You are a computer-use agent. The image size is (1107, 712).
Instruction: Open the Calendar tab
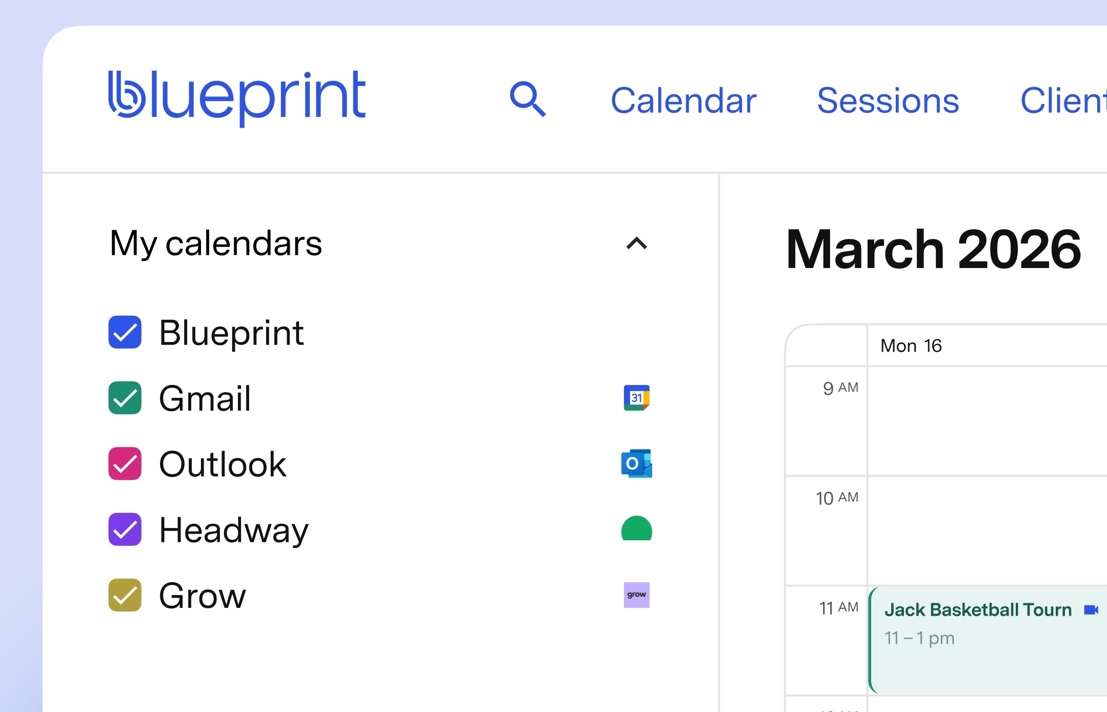point(683,100)
